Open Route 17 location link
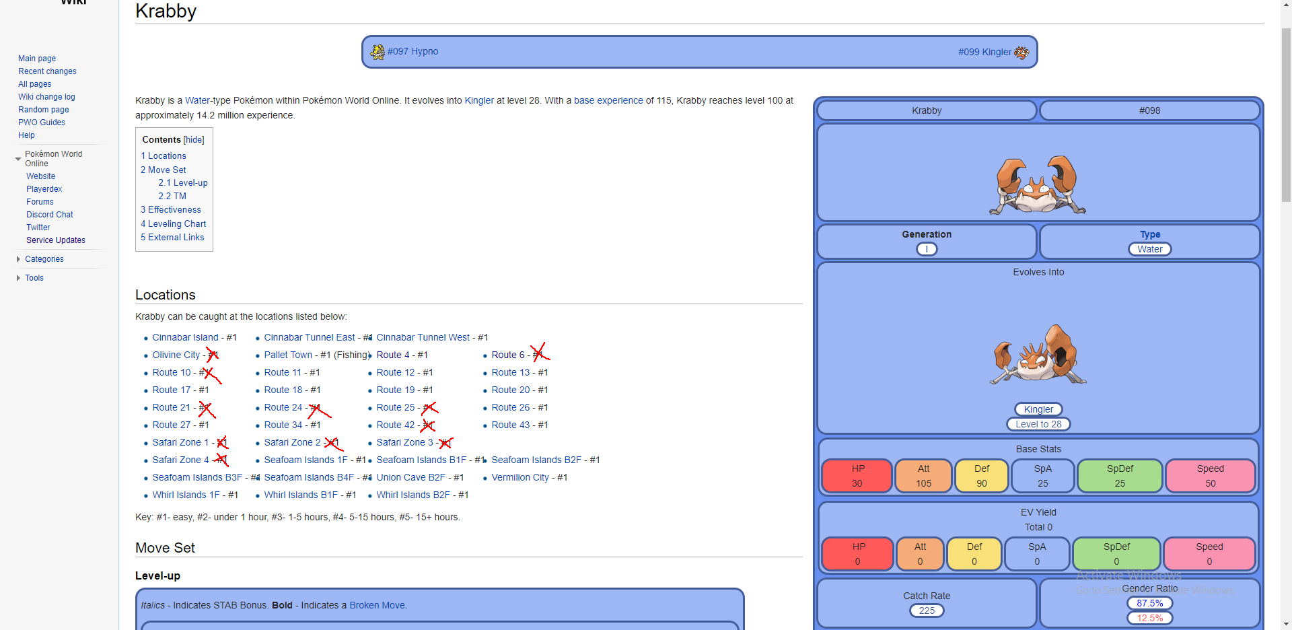 click(x=172, y=390)
